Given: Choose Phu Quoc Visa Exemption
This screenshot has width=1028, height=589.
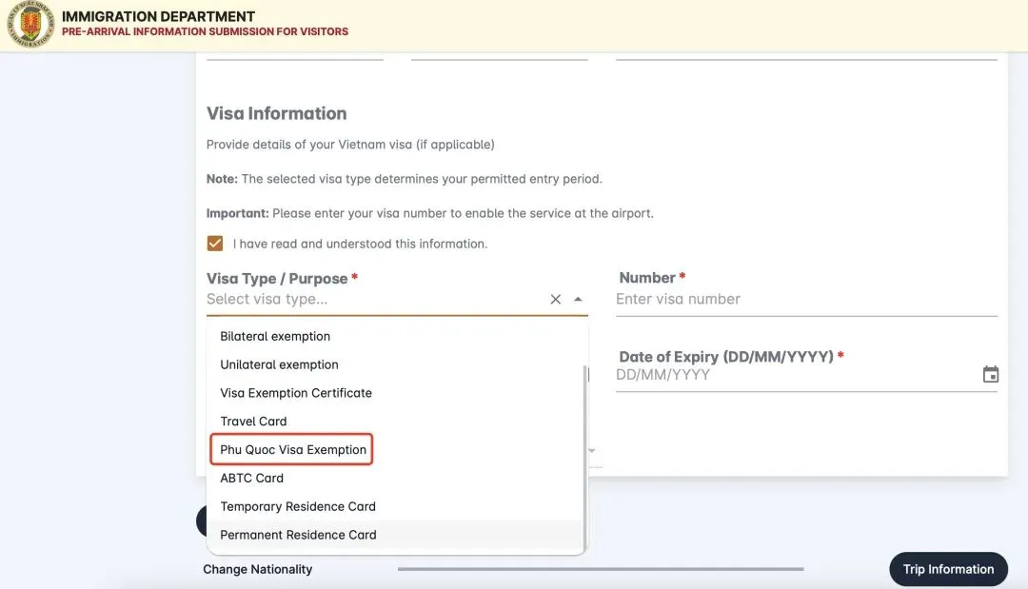Looking at the screenshot, I should (395, 449).
